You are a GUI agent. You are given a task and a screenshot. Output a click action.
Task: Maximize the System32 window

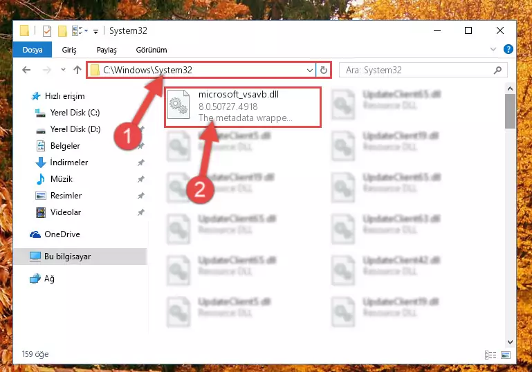click(x=468, y=30)
